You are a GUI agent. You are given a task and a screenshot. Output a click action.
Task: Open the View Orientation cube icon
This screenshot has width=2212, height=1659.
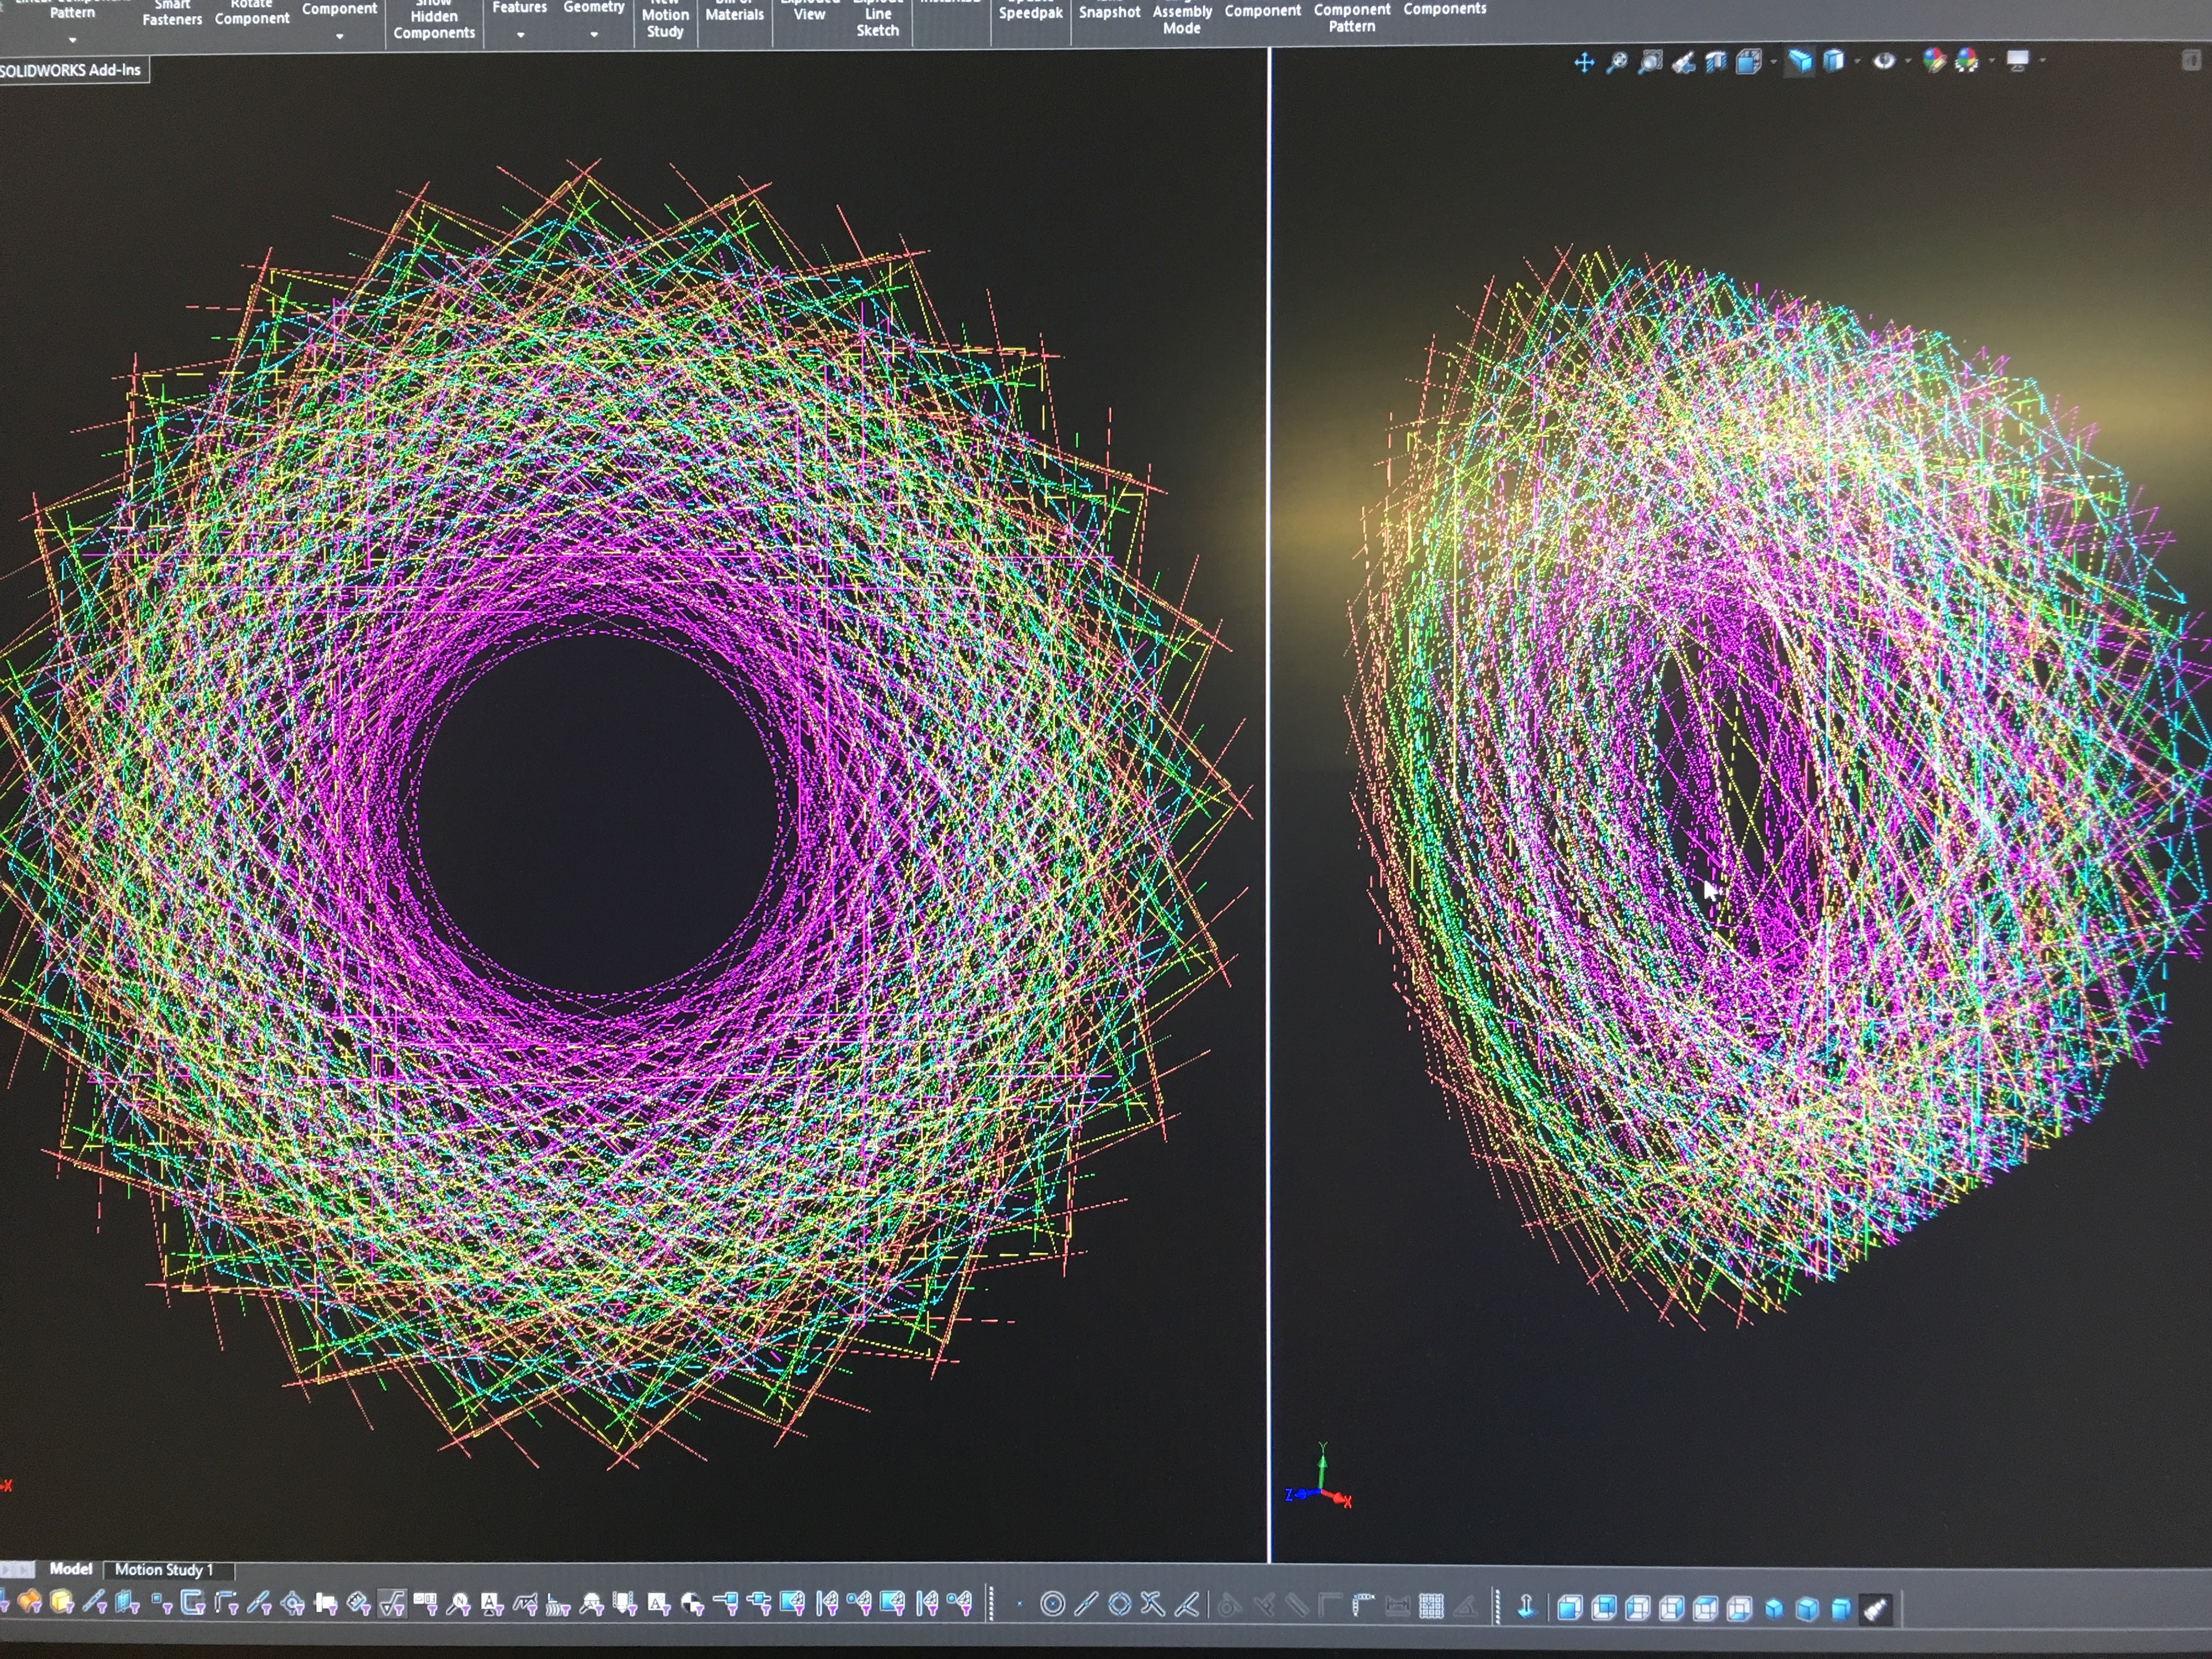tap(1749, 62)
